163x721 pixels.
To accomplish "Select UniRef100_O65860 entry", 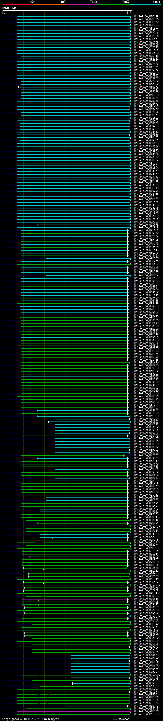I will 146,332.
